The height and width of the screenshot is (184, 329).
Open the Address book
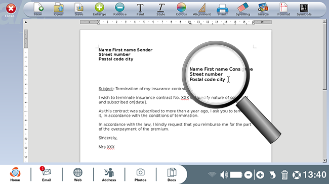click(109, 174)
